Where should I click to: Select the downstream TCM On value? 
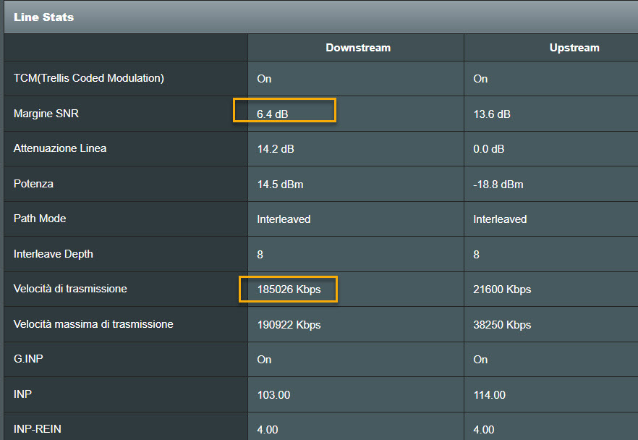click(264, 79)
